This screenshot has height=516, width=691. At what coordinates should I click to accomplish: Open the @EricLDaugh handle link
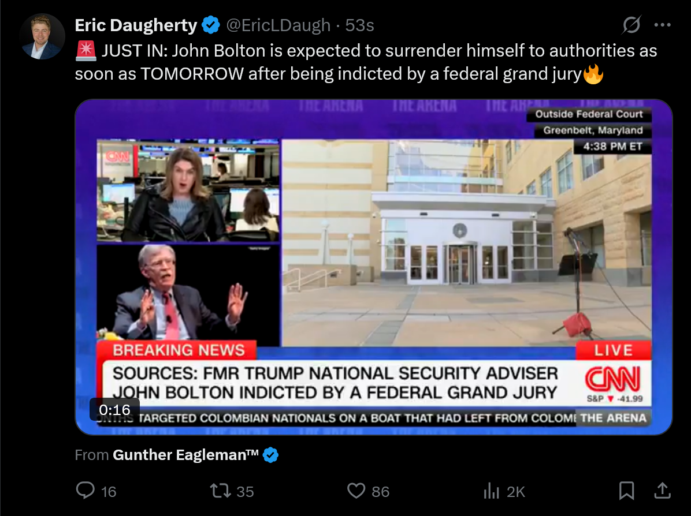[278, 25]
